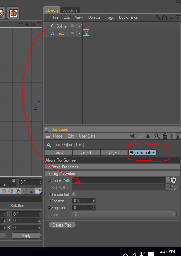Open the Attributes Mode menu
The height and width of the screenshot is (256, 181).
click(58, 136)
